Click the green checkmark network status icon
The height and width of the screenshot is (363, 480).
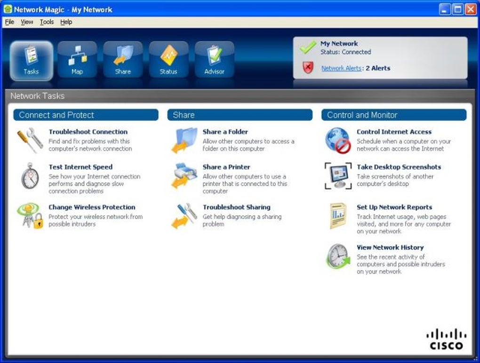[308, 47]
